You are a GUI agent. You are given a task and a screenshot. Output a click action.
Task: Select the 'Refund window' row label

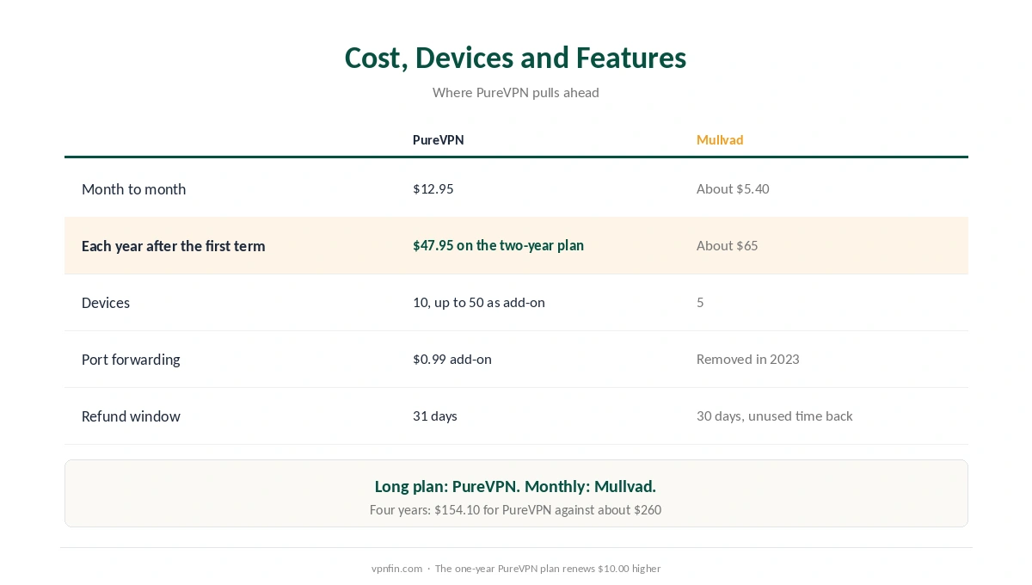point(131,416)
